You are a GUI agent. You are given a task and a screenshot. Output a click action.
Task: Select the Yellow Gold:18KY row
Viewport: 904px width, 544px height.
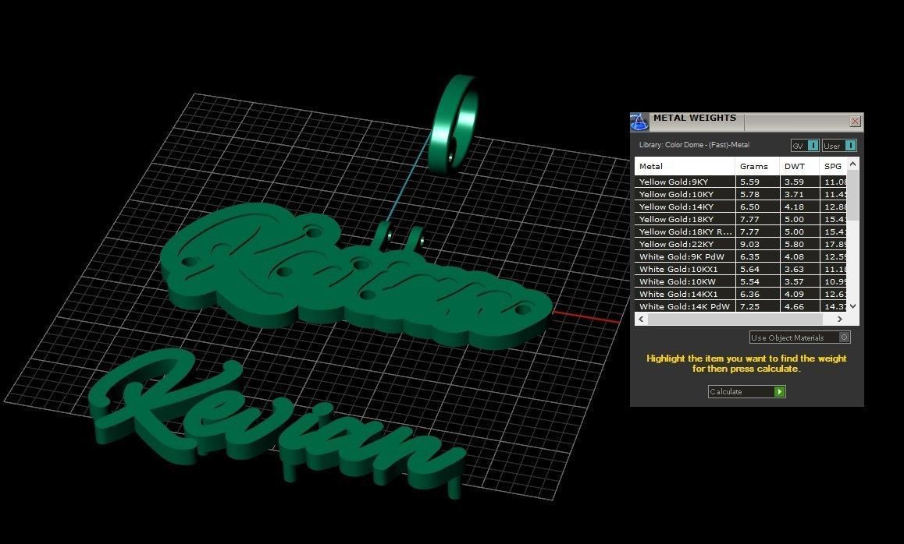[x=741, y=219]
